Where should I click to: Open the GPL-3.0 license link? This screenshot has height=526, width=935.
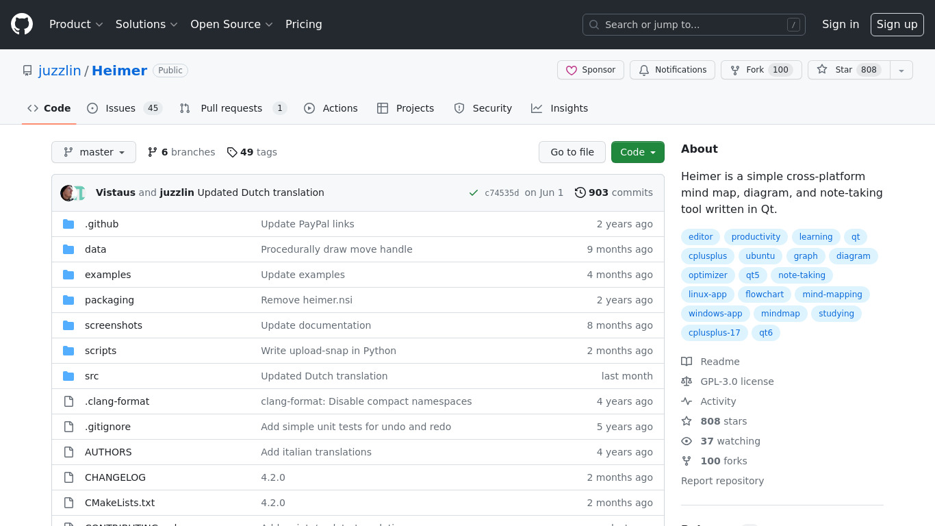737,381
